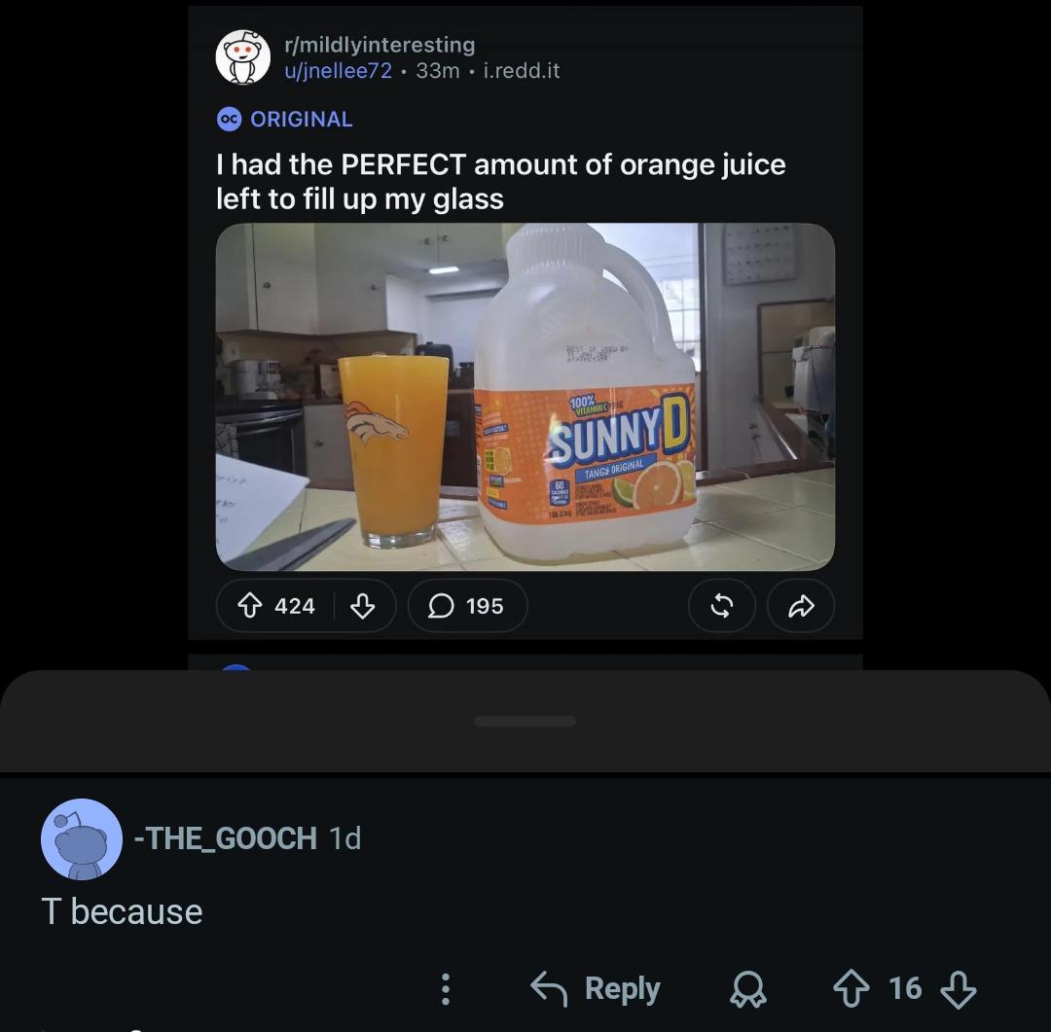Open the 195 comments on the post
1051x1032 pixels.
click(467, 606)
